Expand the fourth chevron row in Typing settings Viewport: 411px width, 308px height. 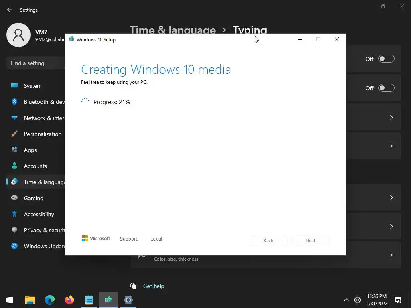(391, 226)
